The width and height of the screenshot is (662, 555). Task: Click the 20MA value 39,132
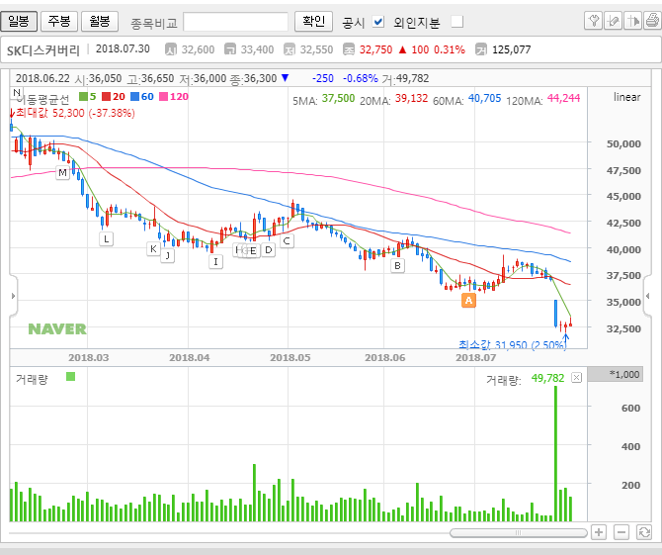tap(412, 99)
